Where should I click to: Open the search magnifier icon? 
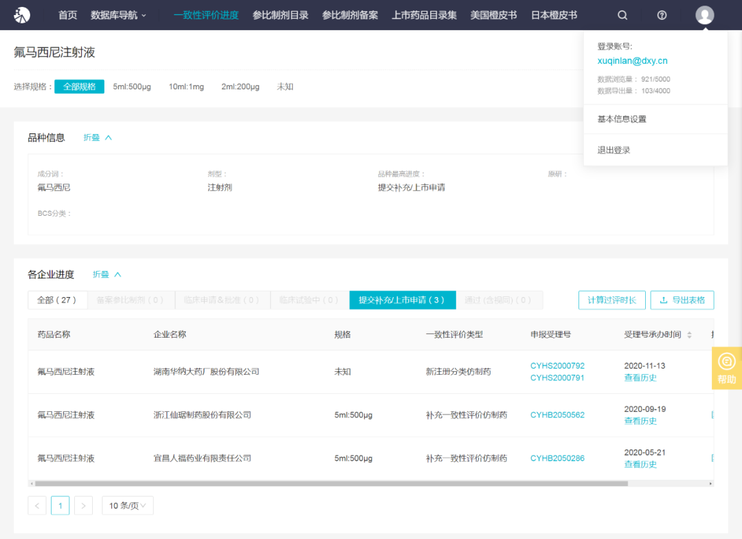click(x=622, y=15)
